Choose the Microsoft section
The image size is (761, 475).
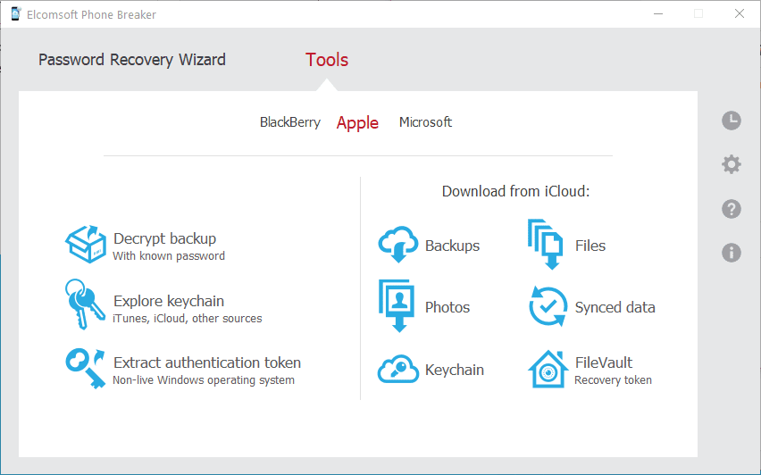point(426,122)
